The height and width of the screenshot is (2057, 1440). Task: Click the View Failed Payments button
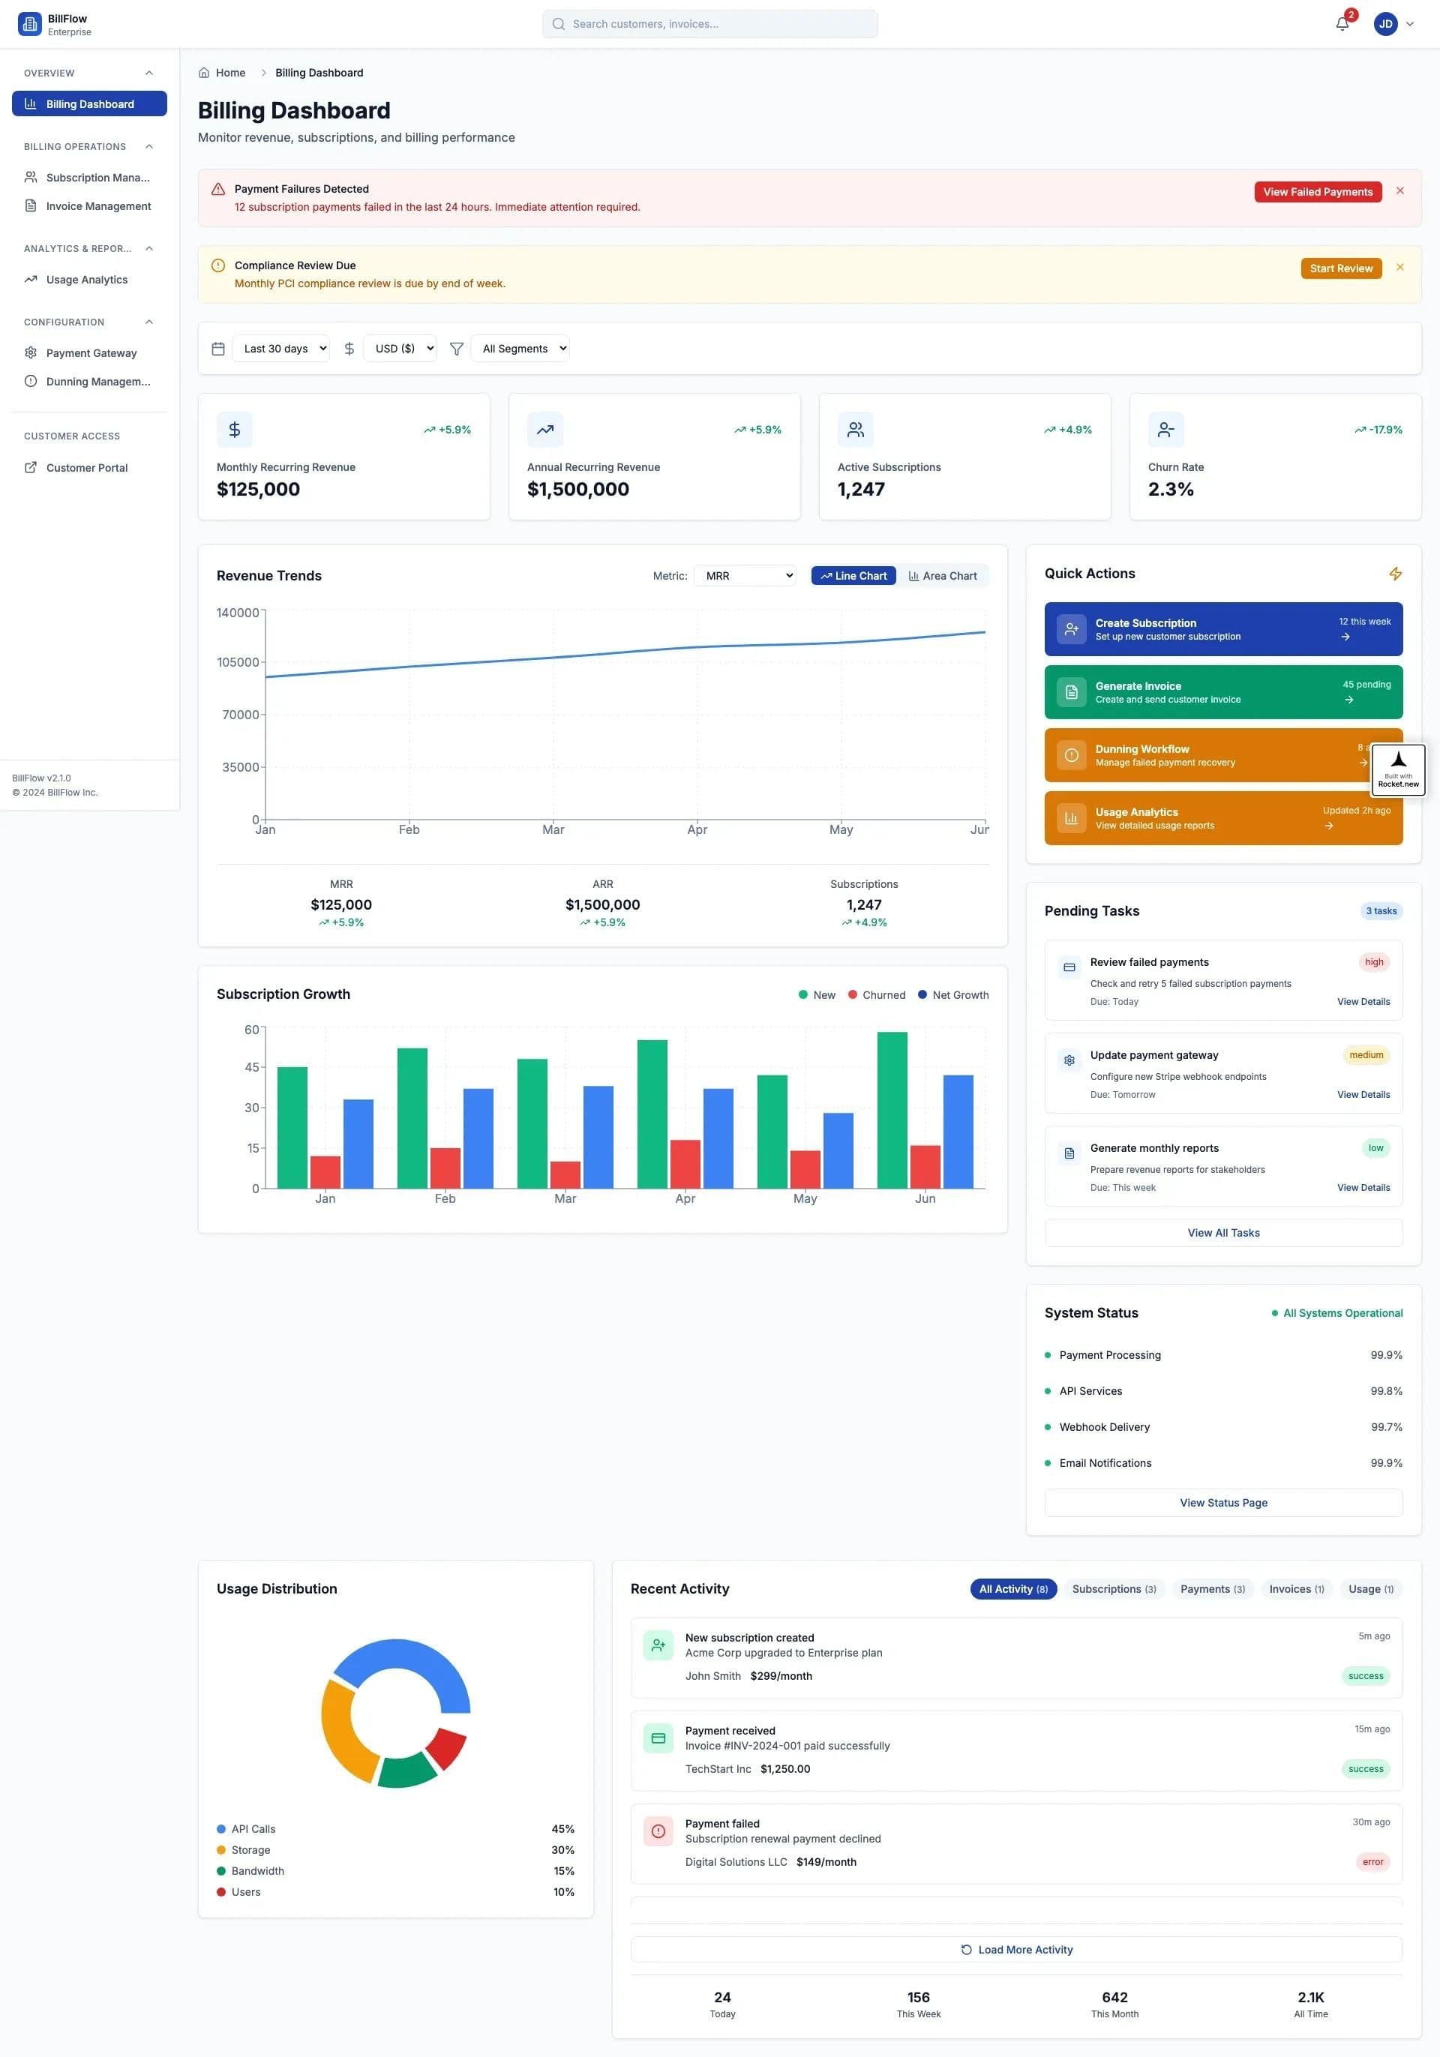point(1317,192)
